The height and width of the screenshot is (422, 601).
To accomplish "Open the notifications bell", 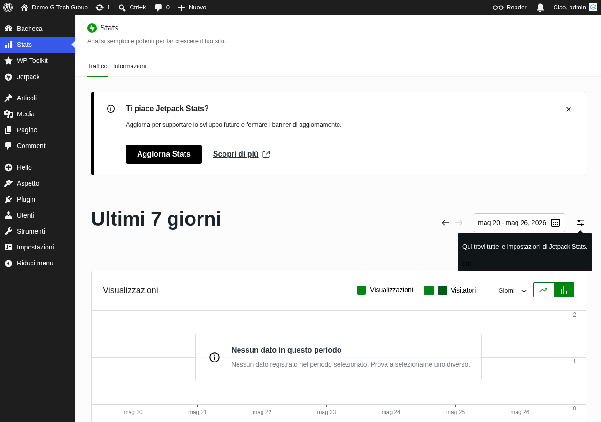I will coord(540,8).
